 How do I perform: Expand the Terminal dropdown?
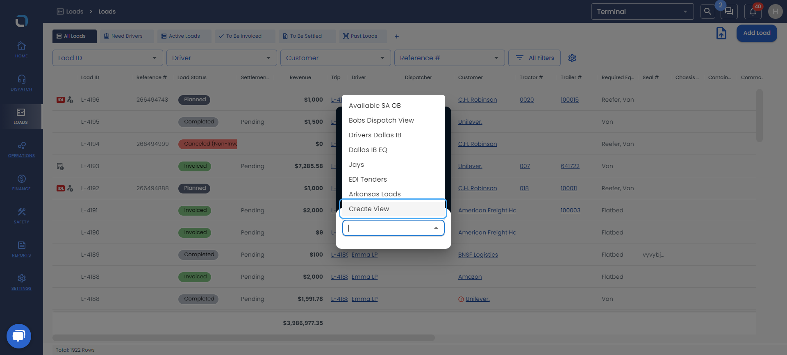[642, 11]
